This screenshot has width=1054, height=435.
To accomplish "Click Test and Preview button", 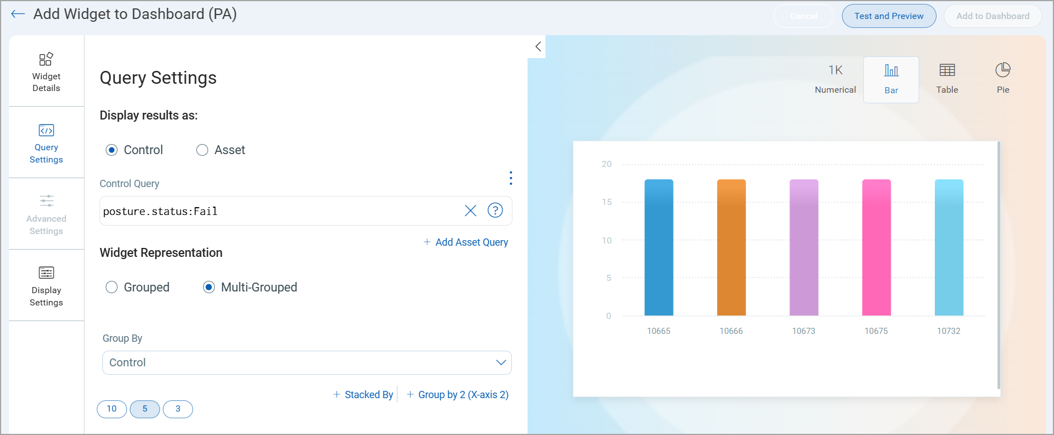I will coord(889,16).
